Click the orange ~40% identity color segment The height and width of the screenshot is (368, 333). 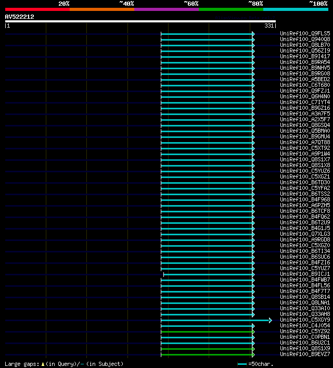pos(102,9)
